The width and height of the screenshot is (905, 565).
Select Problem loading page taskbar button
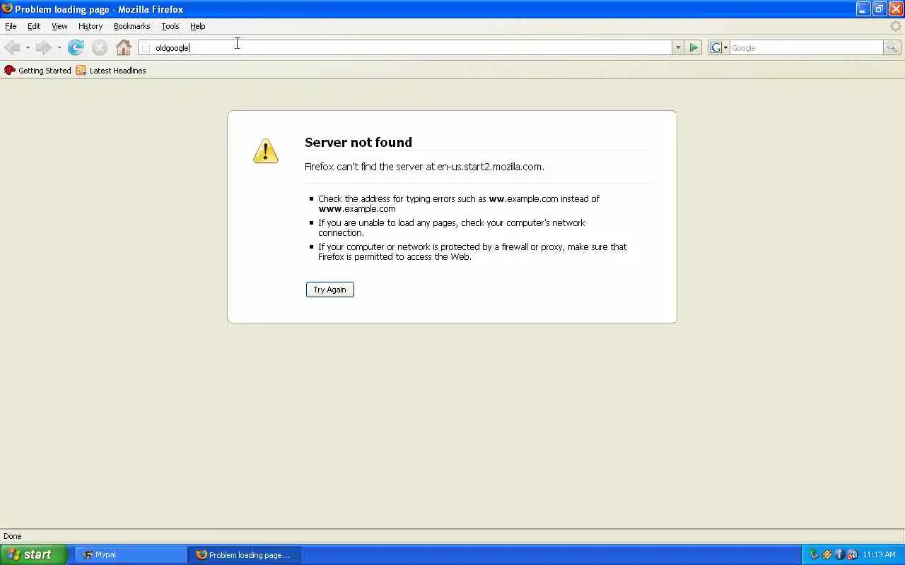pos(245,554)
